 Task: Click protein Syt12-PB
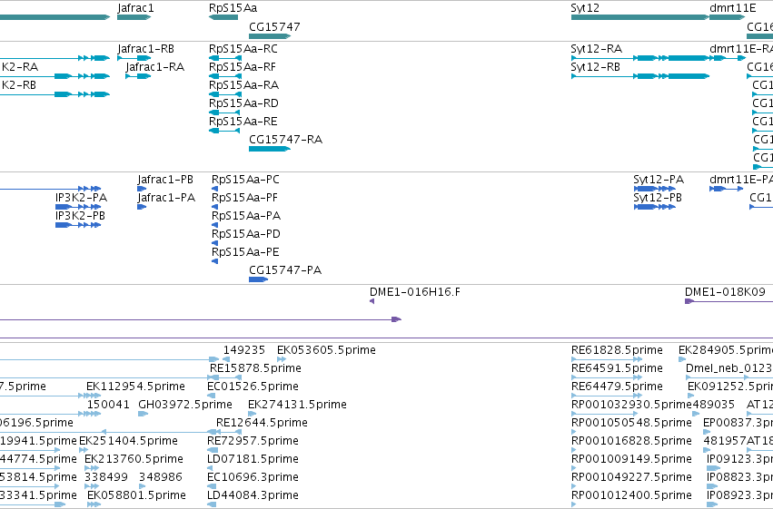tap(655, 207)
